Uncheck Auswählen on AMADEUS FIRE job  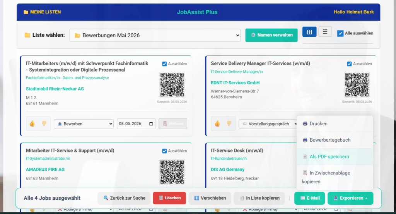(x=164, y=151)
